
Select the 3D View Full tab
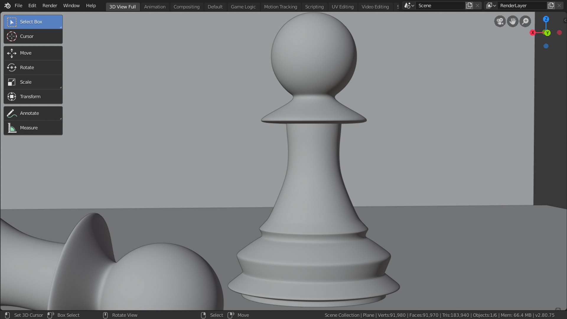[x=123, y=7]
